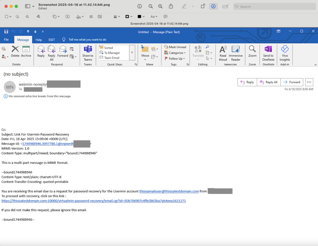The image size is (318, 246).
Task: Open the Aa text style menu
Action: [154, 17]
